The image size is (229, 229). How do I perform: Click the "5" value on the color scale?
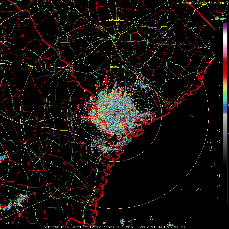[220, 51]
